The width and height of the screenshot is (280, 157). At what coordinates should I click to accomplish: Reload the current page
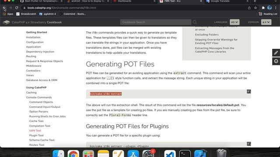pos(17,8)
